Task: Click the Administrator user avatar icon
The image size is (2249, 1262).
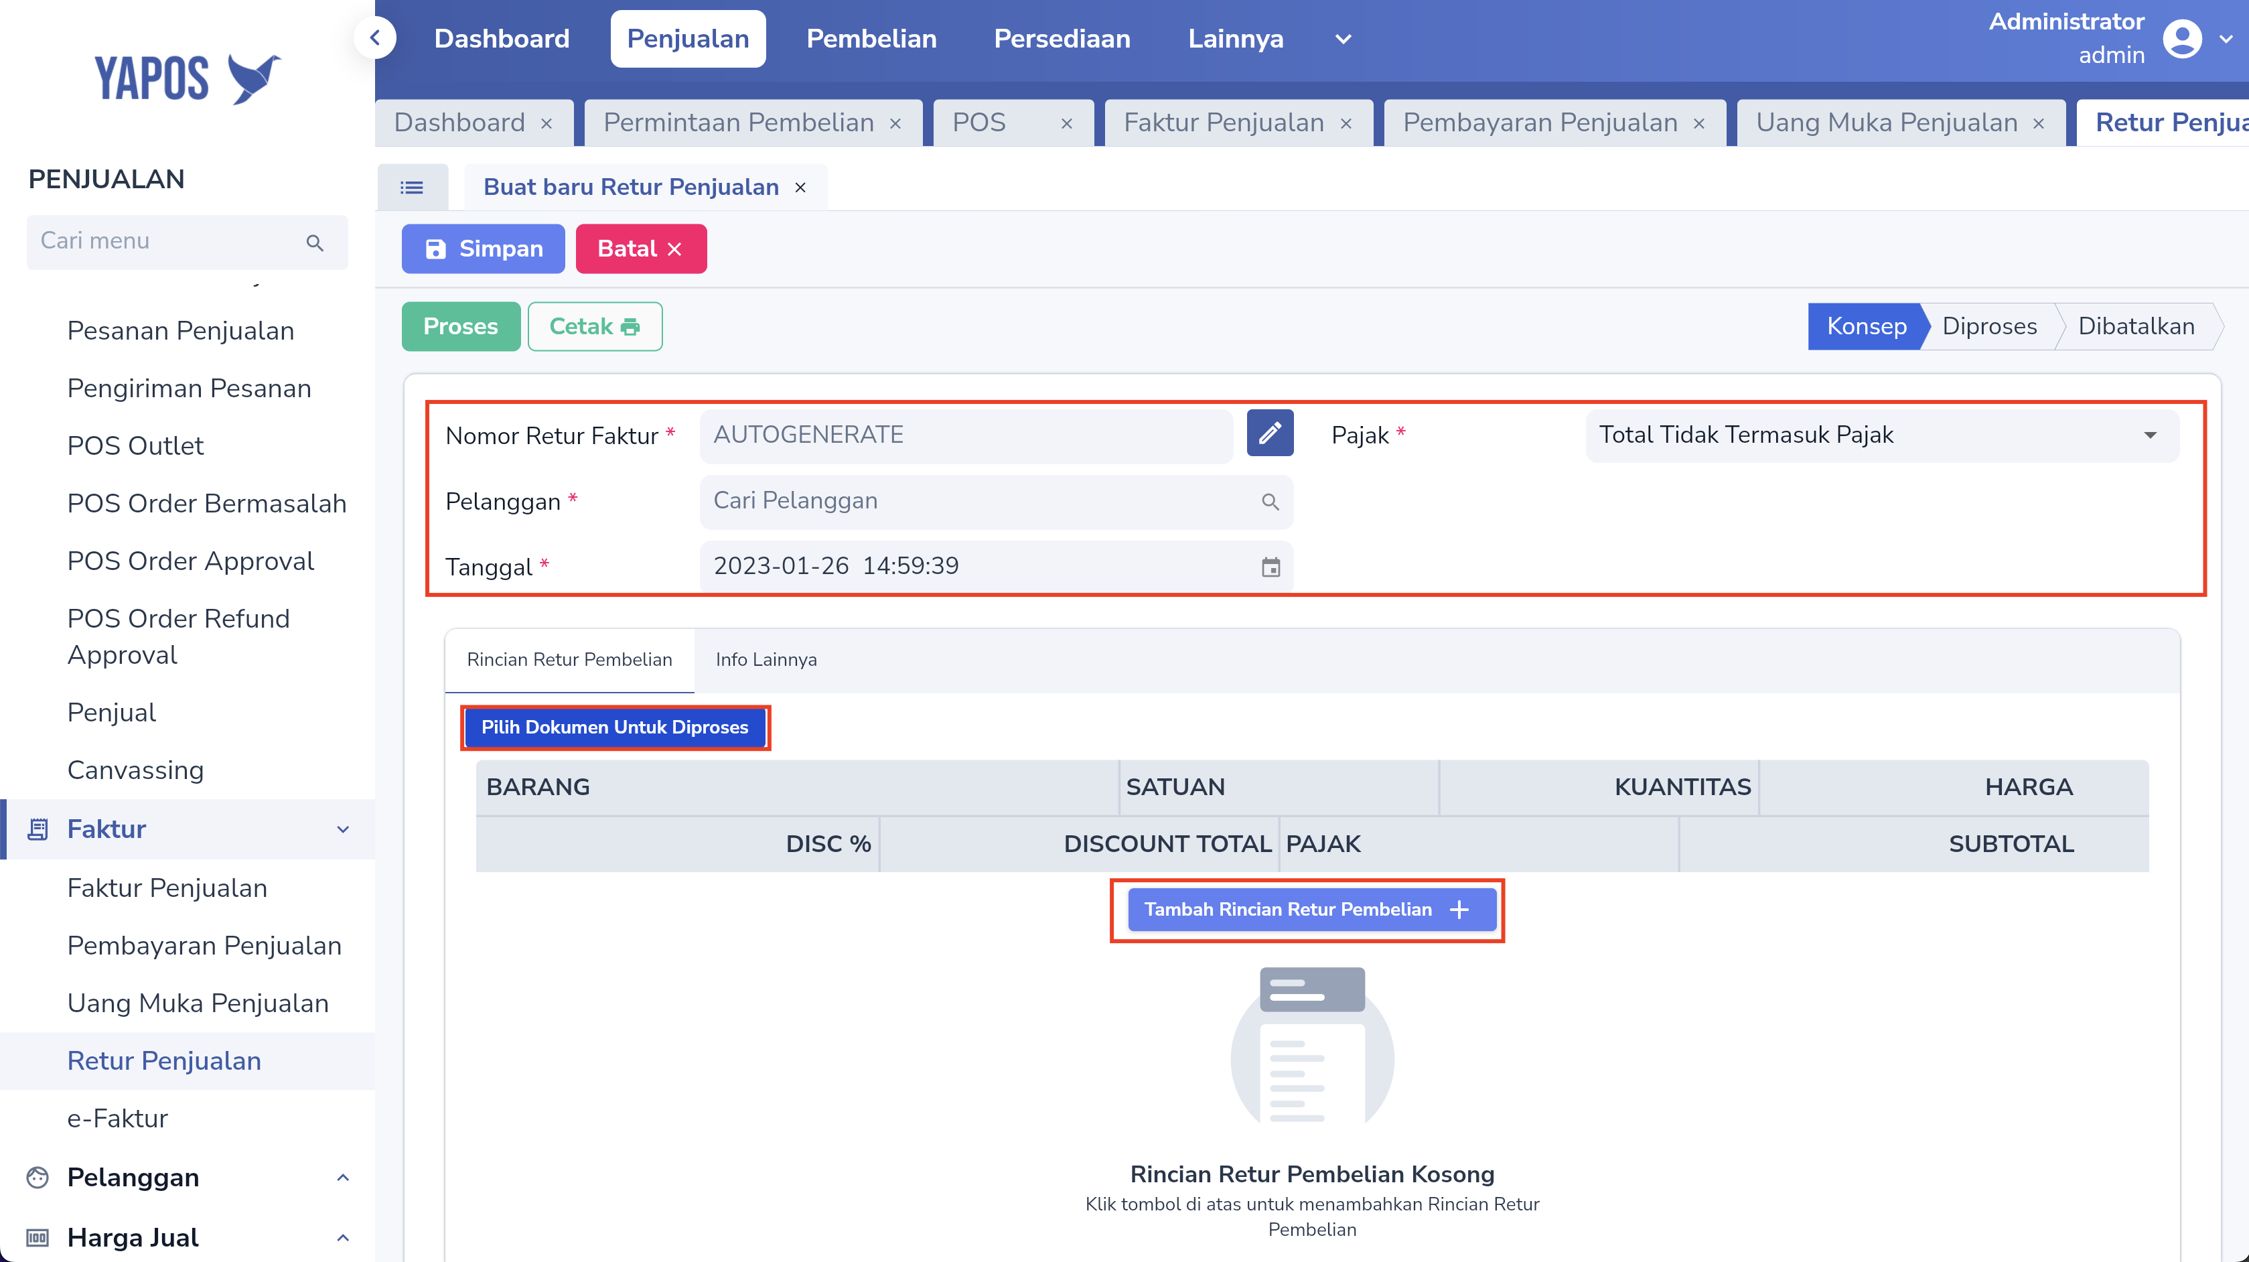Action: click(x=2182, y=38)
